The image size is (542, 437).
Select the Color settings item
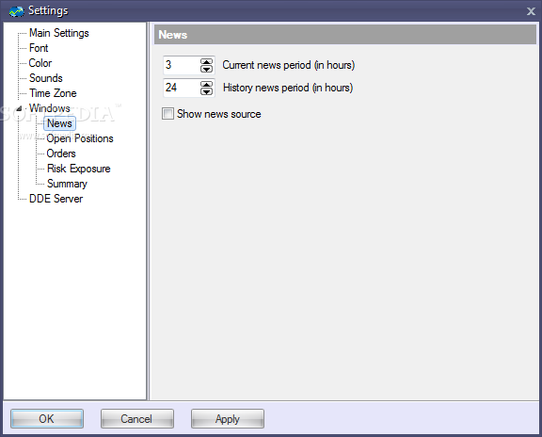tap(40, 63)
